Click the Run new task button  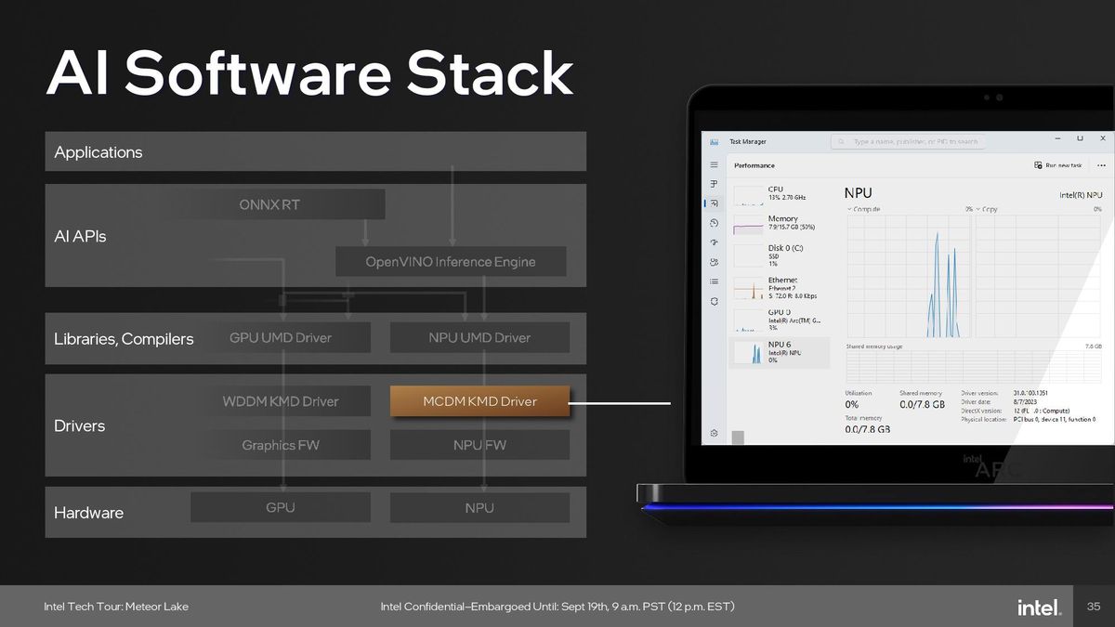point(1057,165)
